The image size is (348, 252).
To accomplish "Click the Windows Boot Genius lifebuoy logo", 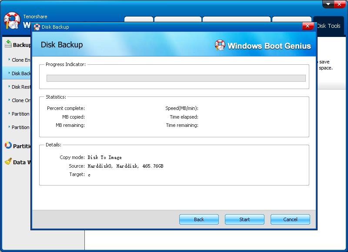I will click(220, 45).
